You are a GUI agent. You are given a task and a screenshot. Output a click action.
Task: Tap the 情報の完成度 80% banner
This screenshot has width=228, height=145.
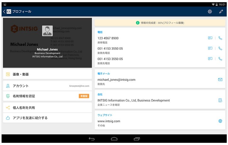(x=160, y=23)
